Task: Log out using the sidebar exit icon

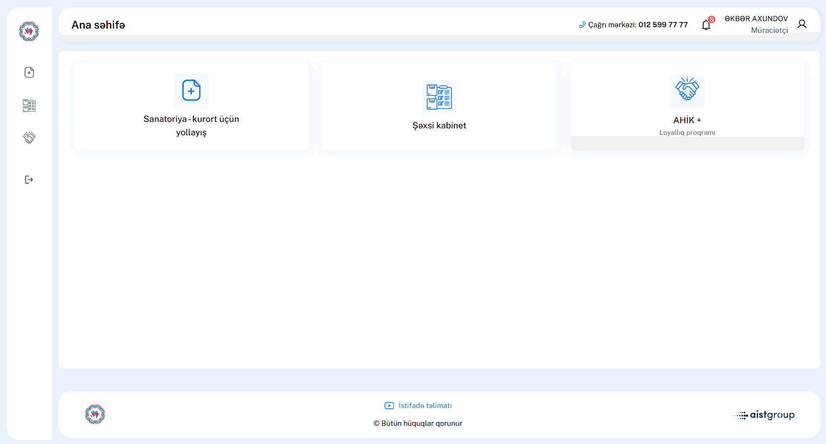Action: point(29,180)
